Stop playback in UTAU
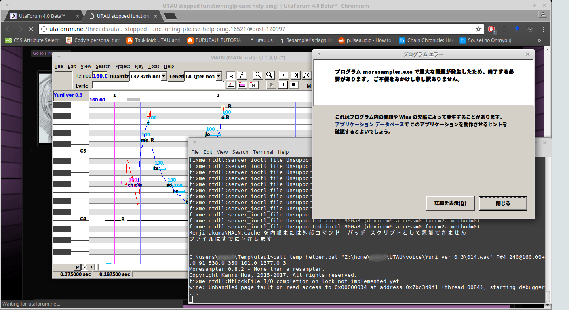Viewport: 569px width, 310px height. pyautogui.click(x=294, y=85)
